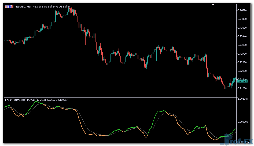Image resolution: width=254 pixels, height=146 pixels.
Task: Click the 0.74520 price scale label
Action: pyautogui.click(x=242, y=10)
